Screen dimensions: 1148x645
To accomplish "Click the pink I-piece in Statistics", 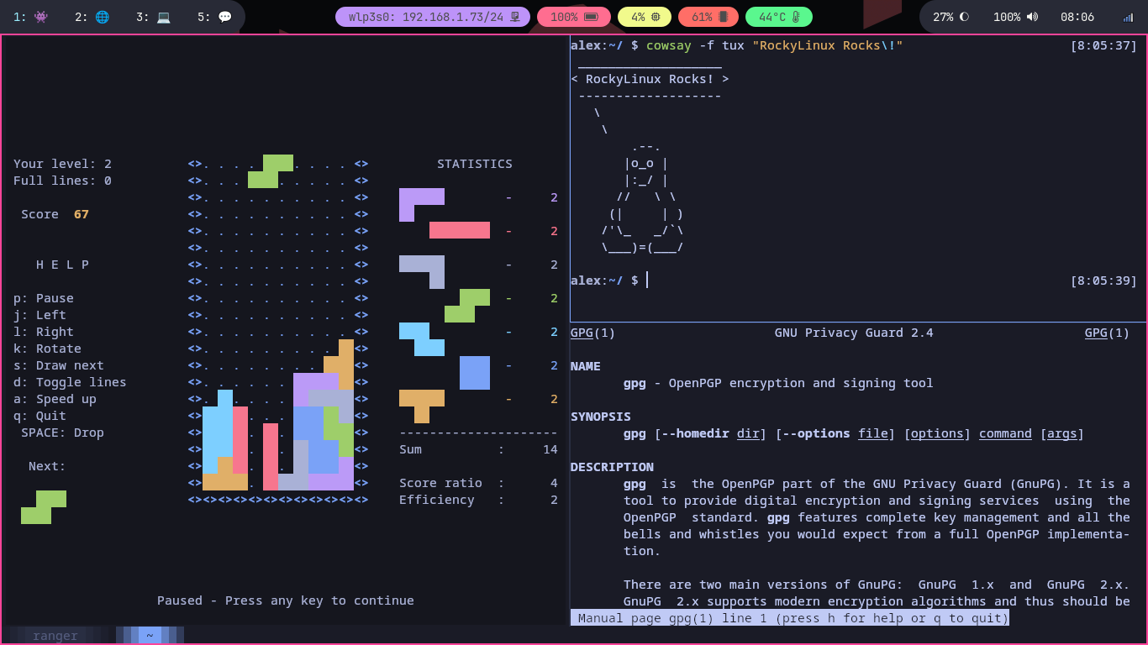I will pos(459,230).
